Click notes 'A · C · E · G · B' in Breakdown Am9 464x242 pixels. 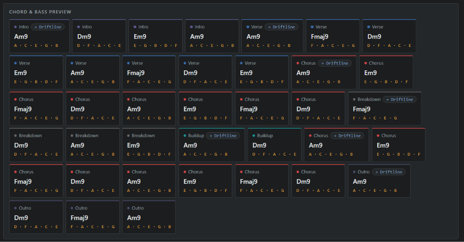click(93, 155)
